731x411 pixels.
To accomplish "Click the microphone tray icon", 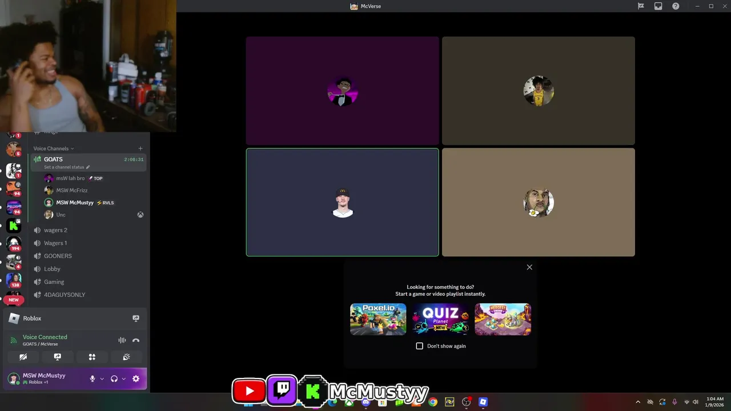I will pos(674,402).
